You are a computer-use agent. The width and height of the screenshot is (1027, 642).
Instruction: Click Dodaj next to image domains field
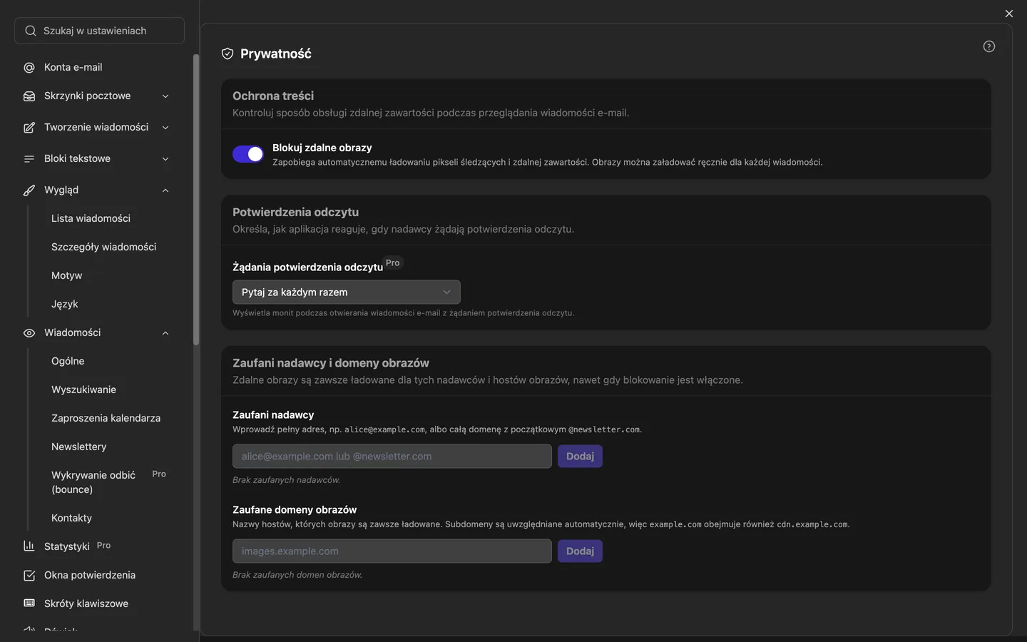[580, 551]
